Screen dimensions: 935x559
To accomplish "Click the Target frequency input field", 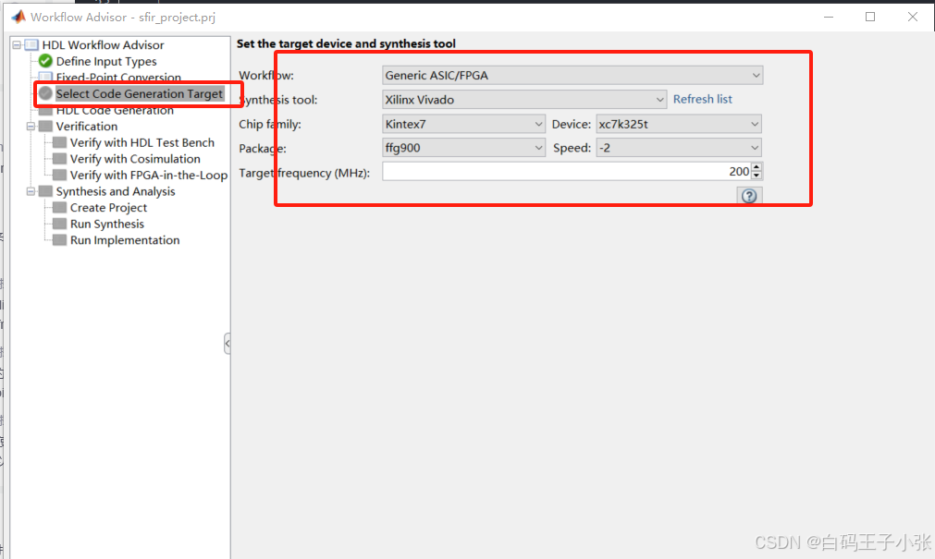I will [x=567, y=172].
